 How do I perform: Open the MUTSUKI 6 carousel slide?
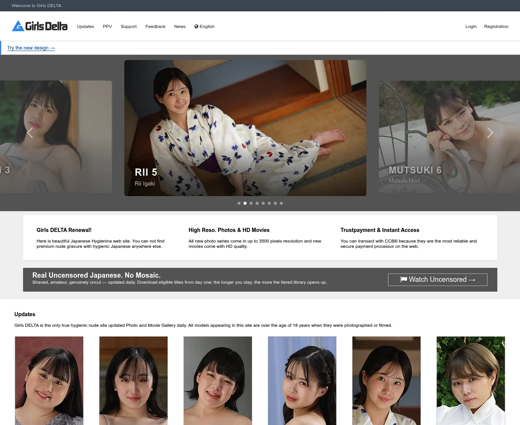(449, 136)
